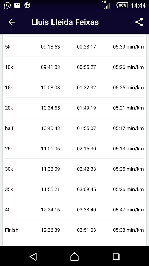Select the 5k split row
149x266 pixels.
click(x=74, y=47)
